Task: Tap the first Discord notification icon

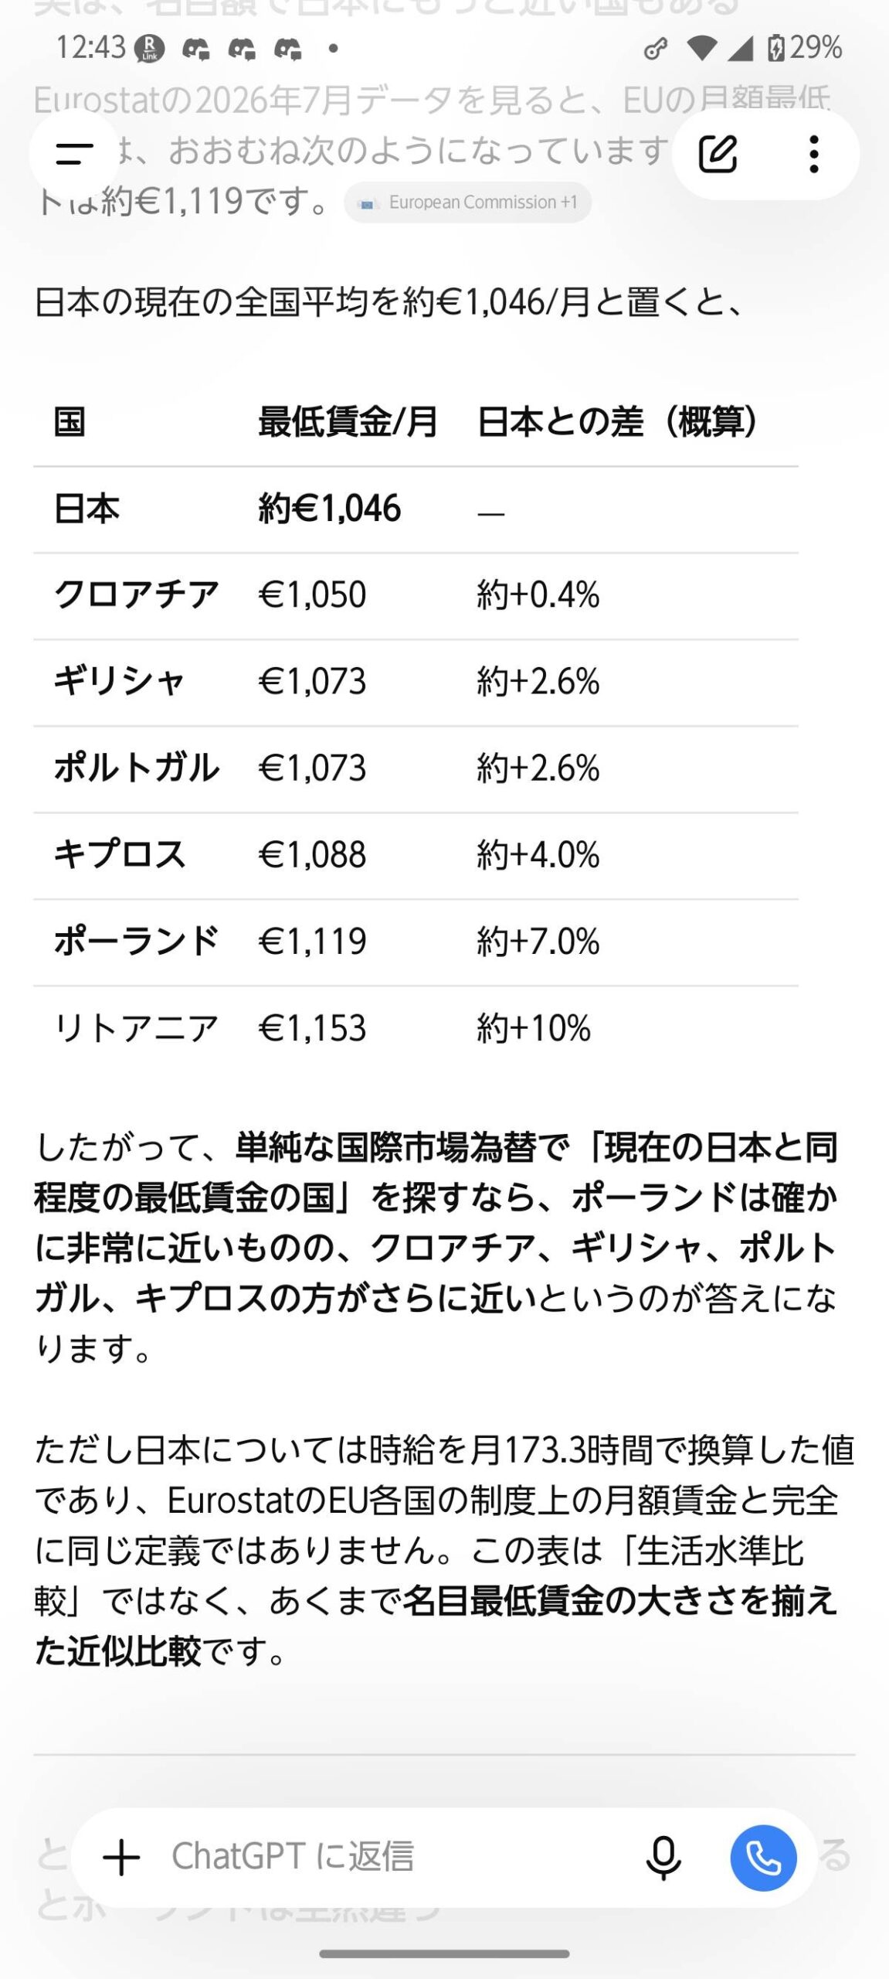Action: (x=195, y=49)
